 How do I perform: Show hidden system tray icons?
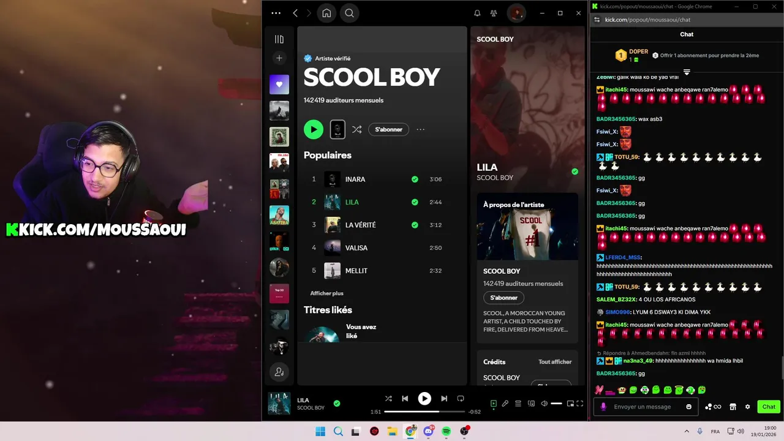687,431
